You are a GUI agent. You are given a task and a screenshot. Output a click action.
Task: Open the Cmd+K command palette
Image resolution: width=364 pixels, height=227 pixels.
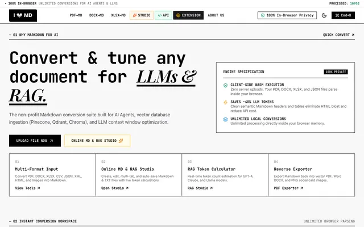click(x=343, y=15)
